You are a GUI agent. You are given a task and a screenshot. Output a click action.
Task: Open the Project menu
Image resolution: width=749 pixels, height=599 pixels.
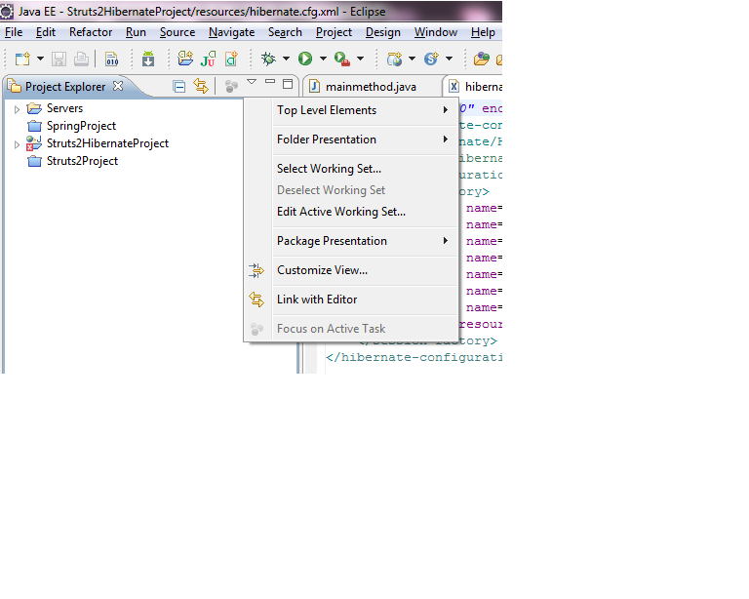click(334, 32)
